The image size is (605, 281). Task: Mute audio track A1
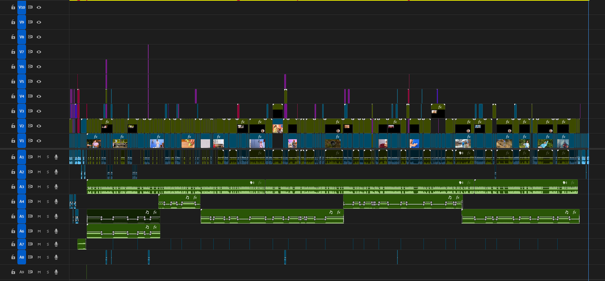(39, 157)
